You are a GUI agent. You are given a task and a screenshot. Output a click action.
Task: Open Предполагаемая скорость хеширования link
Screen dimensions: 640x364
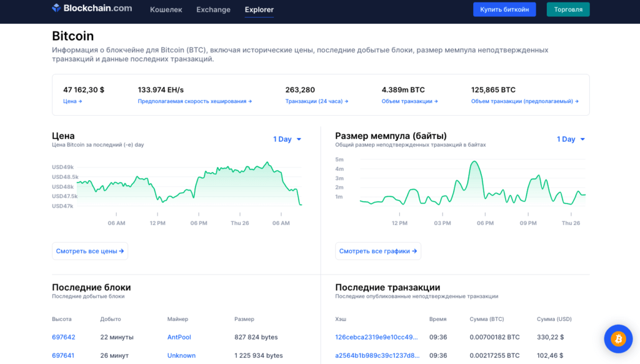194,101
